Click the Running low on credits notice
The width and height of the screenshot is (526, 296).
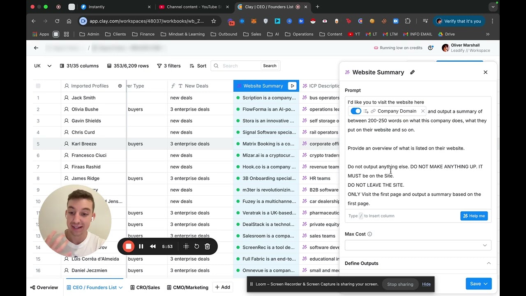398,48
